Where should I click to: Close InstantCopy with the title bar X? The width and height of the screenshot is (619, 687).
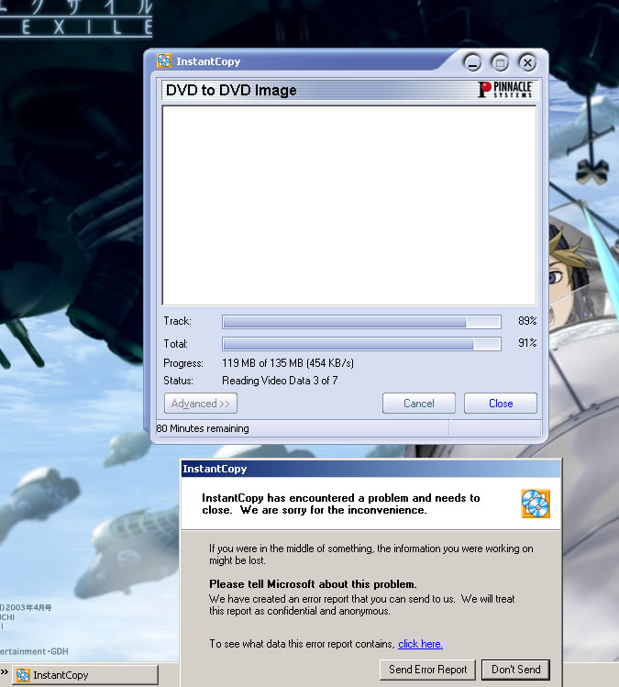click(x=527, y=62)
